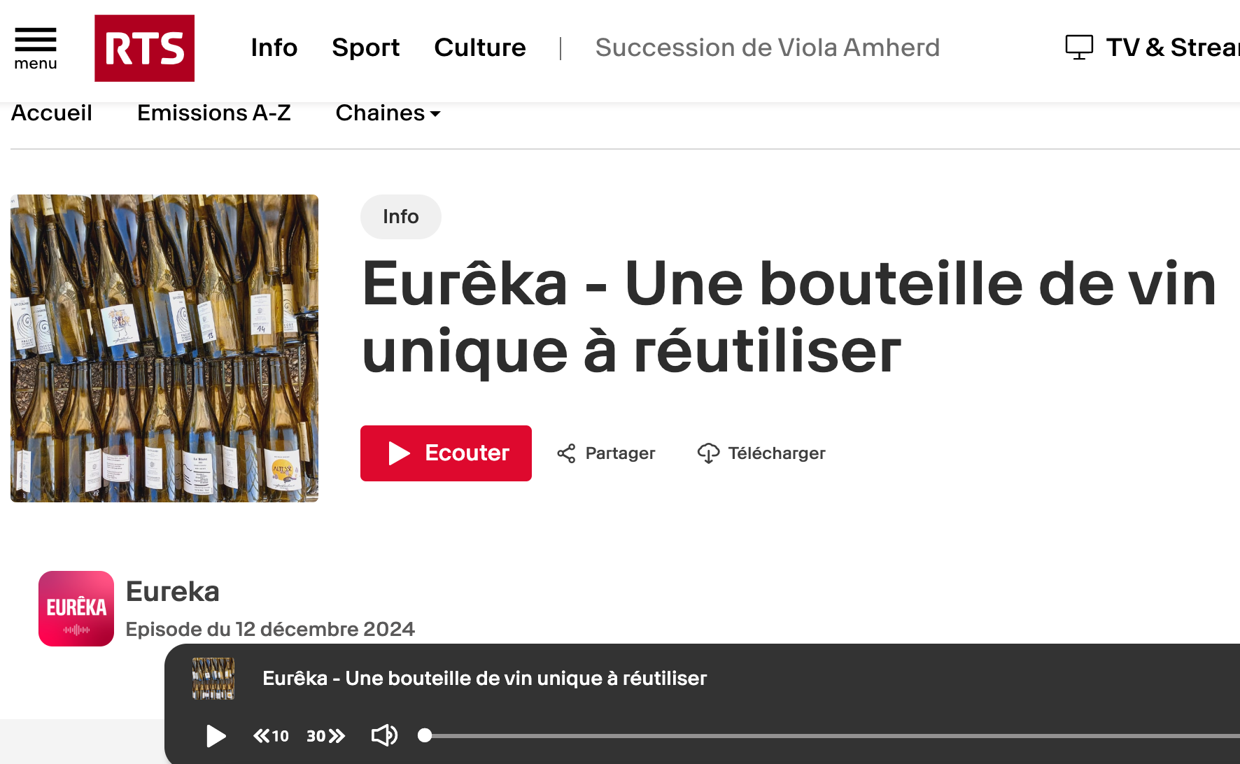Screen dimensions: 1240x764
Task: Click the Info category tag
Action: [x=401, y=217]
